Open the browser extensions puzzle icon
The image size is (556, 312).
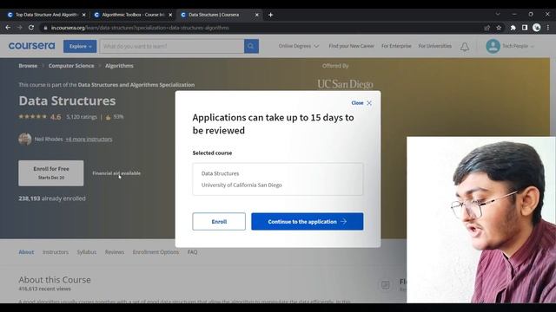(x=513, y=28)
